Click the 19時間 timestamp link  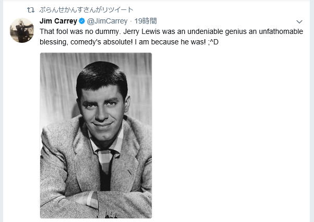(x=146, y=21)
